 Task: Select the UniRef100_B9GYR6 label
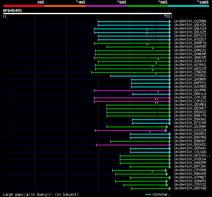tap(190, 138)
